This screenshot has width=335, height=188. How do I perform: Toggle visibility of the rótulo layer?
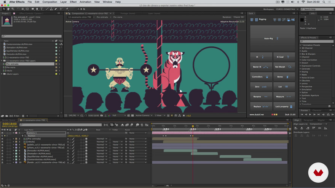coord(2,142)
